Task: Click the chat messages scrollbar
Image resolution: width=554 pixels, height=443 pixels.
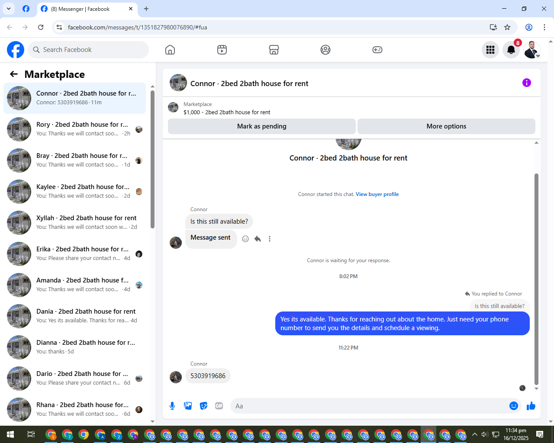Action: click(537, 279)
